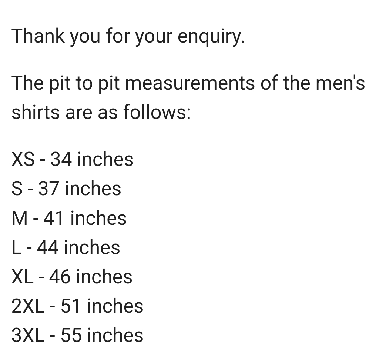Select the 2XL - 51 inches line
Viewport: 386px width, 343px height.
click(x=77, y=306)
